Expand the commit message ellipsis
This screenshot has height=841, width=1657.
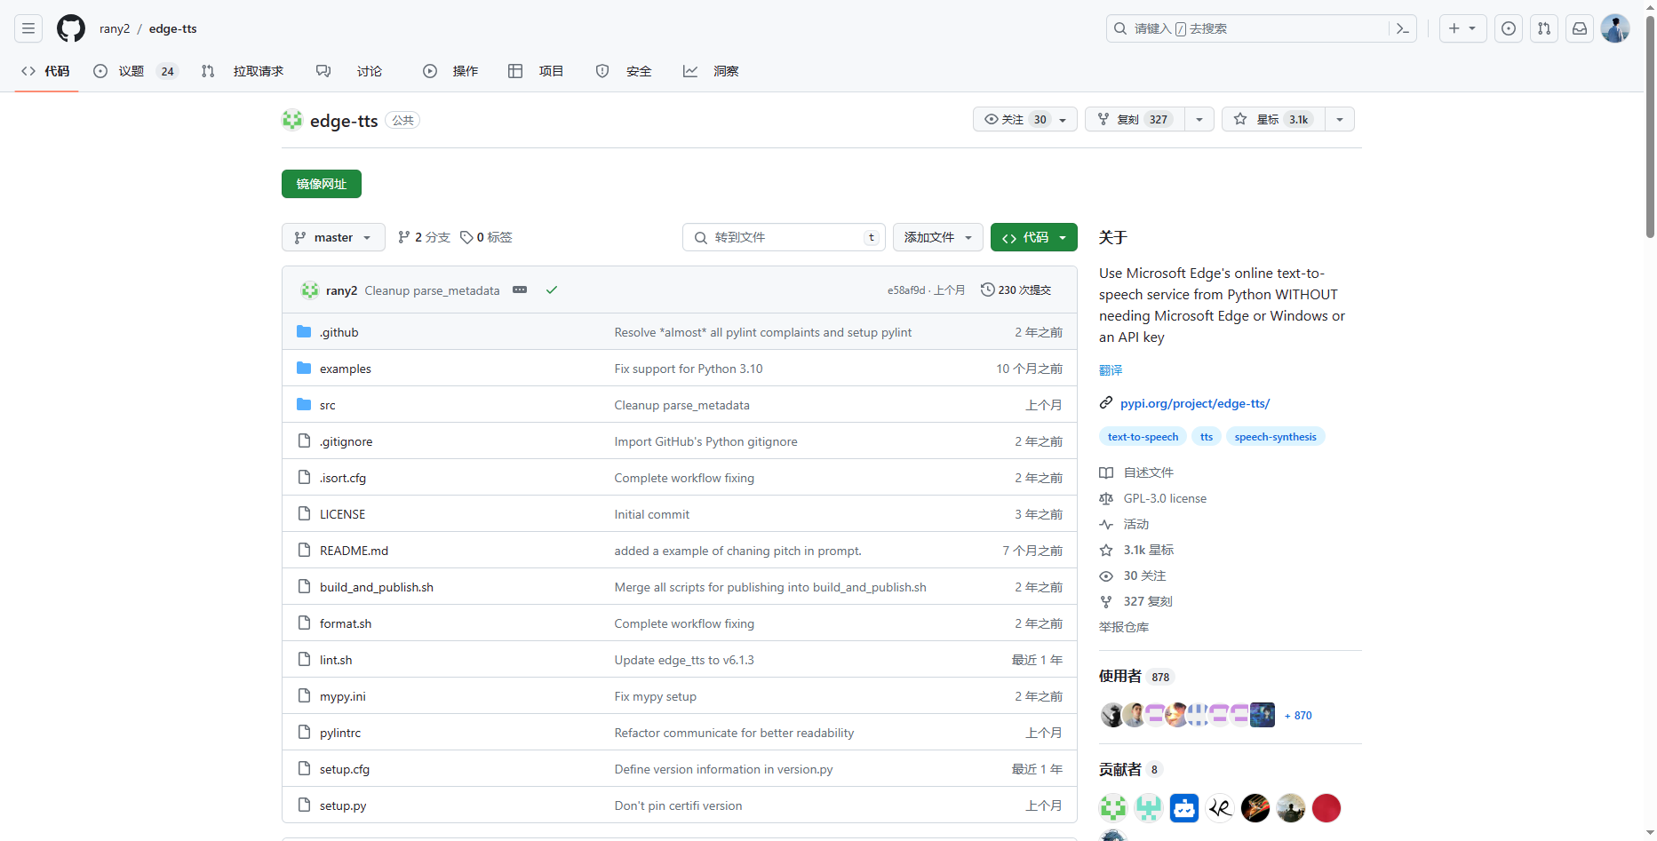click(520, 290)
